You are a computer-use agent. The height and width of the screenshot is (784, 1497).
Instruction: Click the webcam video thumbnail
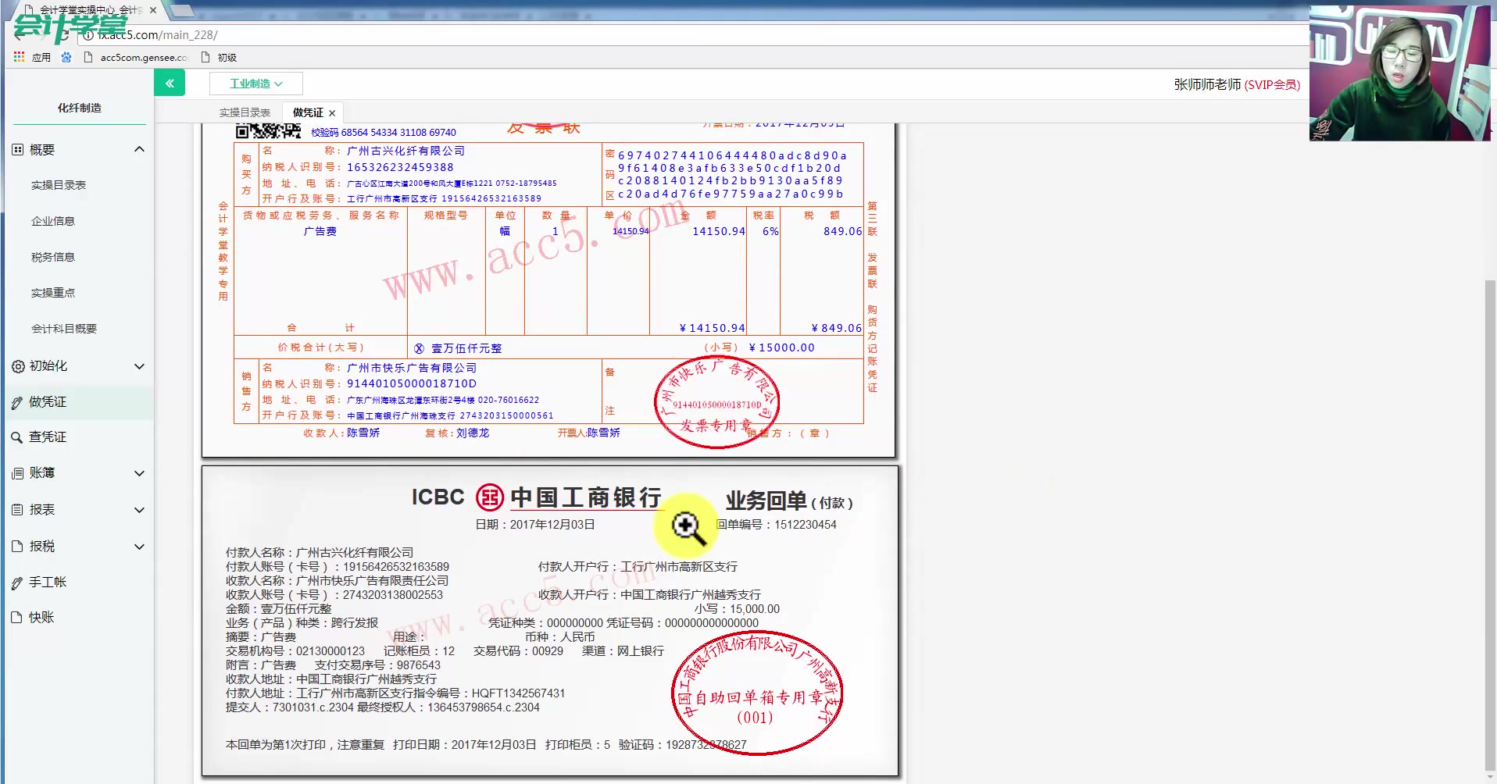click(x=1400, y=73)
